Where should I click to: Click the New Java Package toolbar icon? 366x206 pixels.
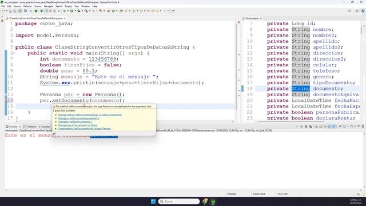pos(109,11)
